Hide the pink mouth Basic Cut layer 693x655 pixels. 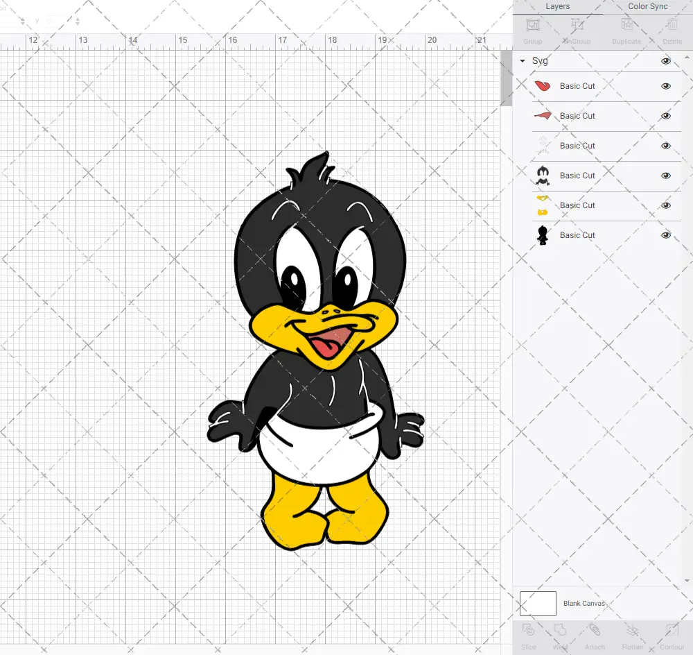click(x=665, y=116)
